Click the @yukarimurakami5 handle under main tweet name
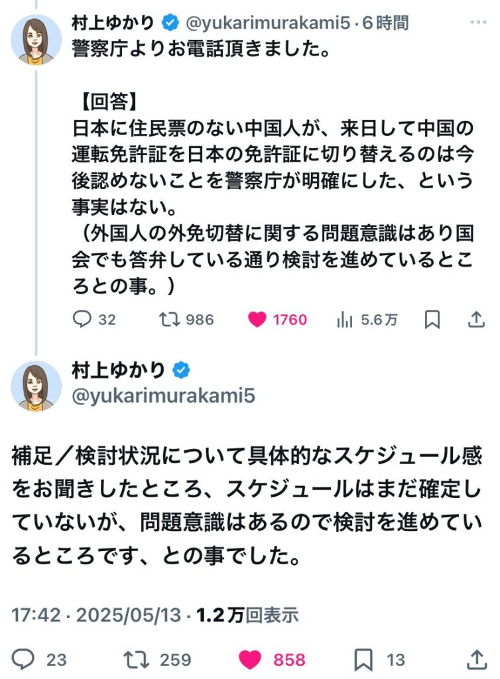The image size is (500, 679). (x=163, y=397)
